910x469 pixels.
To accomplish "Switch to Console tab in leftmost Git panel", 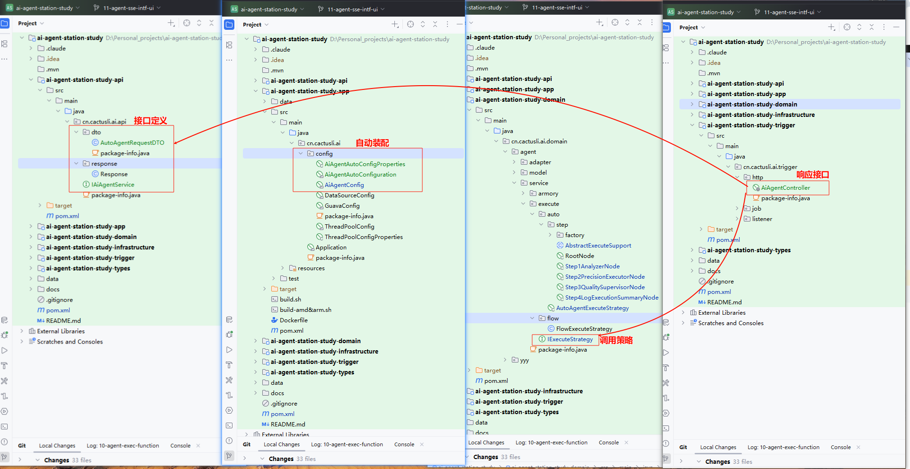I will point(180,446).
